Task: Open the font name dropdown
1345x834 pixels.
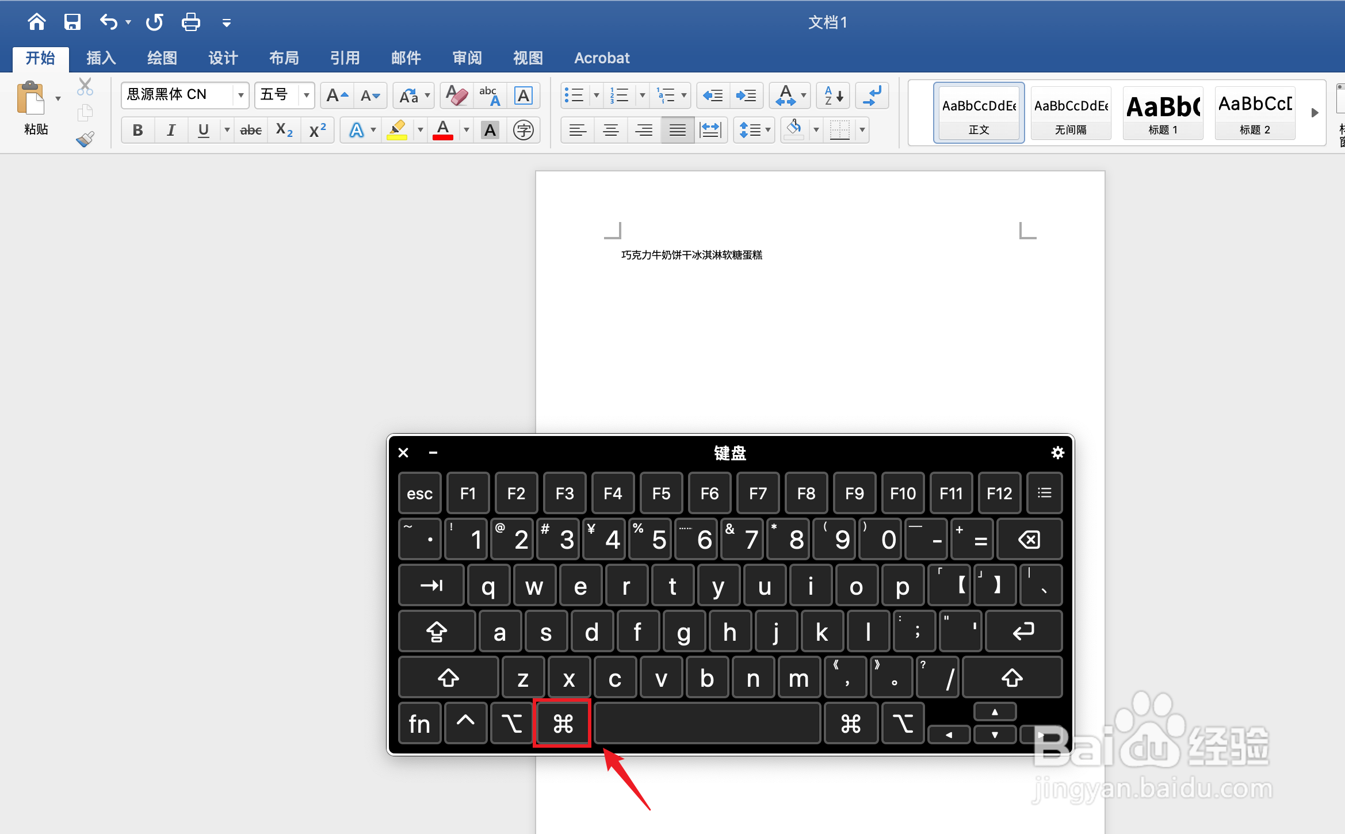Action: [x=240, y=95]
